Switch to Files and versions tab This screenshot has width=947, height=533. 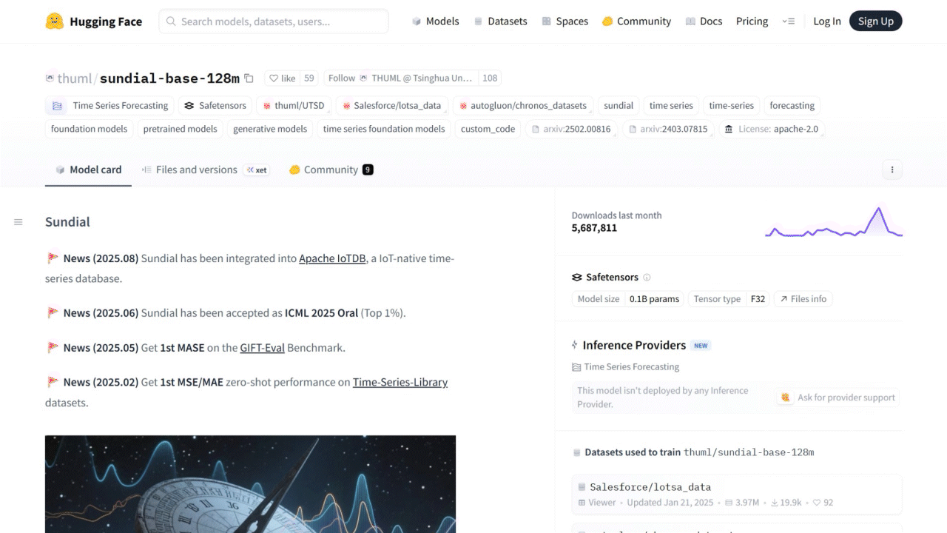205,170
